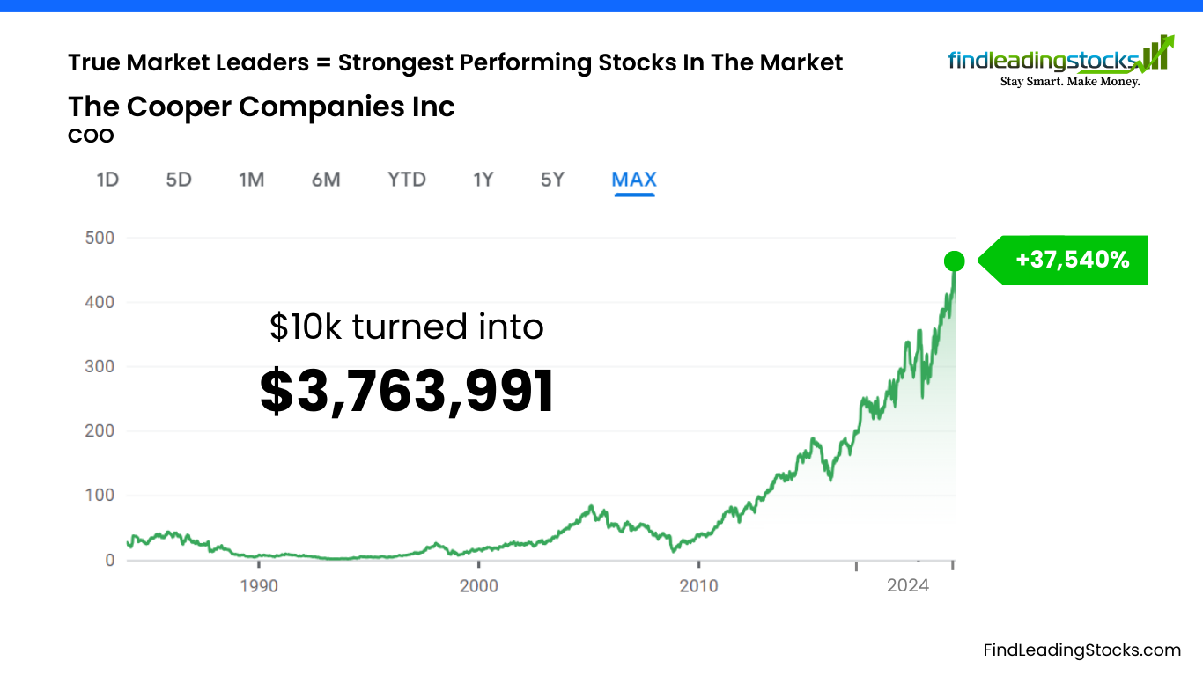Click the 1990 axis label

(x=258, y=585)
